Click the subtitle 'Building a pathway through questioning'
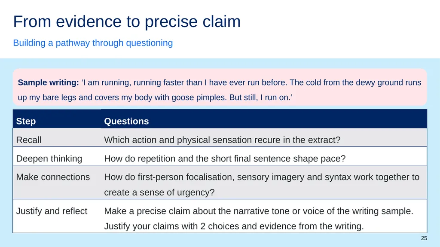 [93, 43]
